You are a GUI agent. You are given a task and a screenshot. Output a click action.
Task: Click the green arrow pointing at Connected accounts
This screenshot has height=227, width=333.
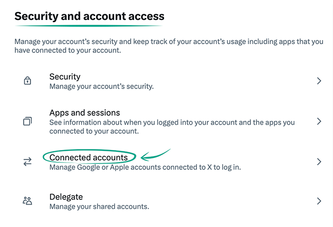[156, 155]
